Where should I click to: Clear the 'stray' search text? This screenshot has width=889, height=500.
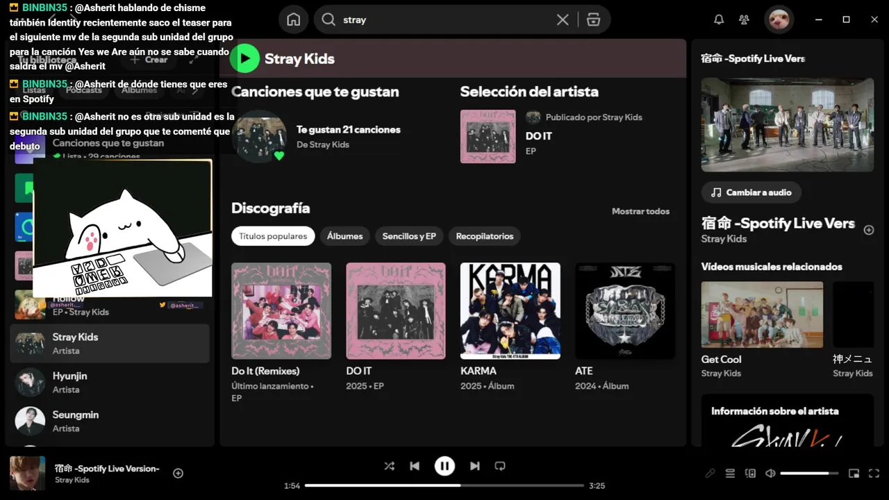tap(563, 20)
